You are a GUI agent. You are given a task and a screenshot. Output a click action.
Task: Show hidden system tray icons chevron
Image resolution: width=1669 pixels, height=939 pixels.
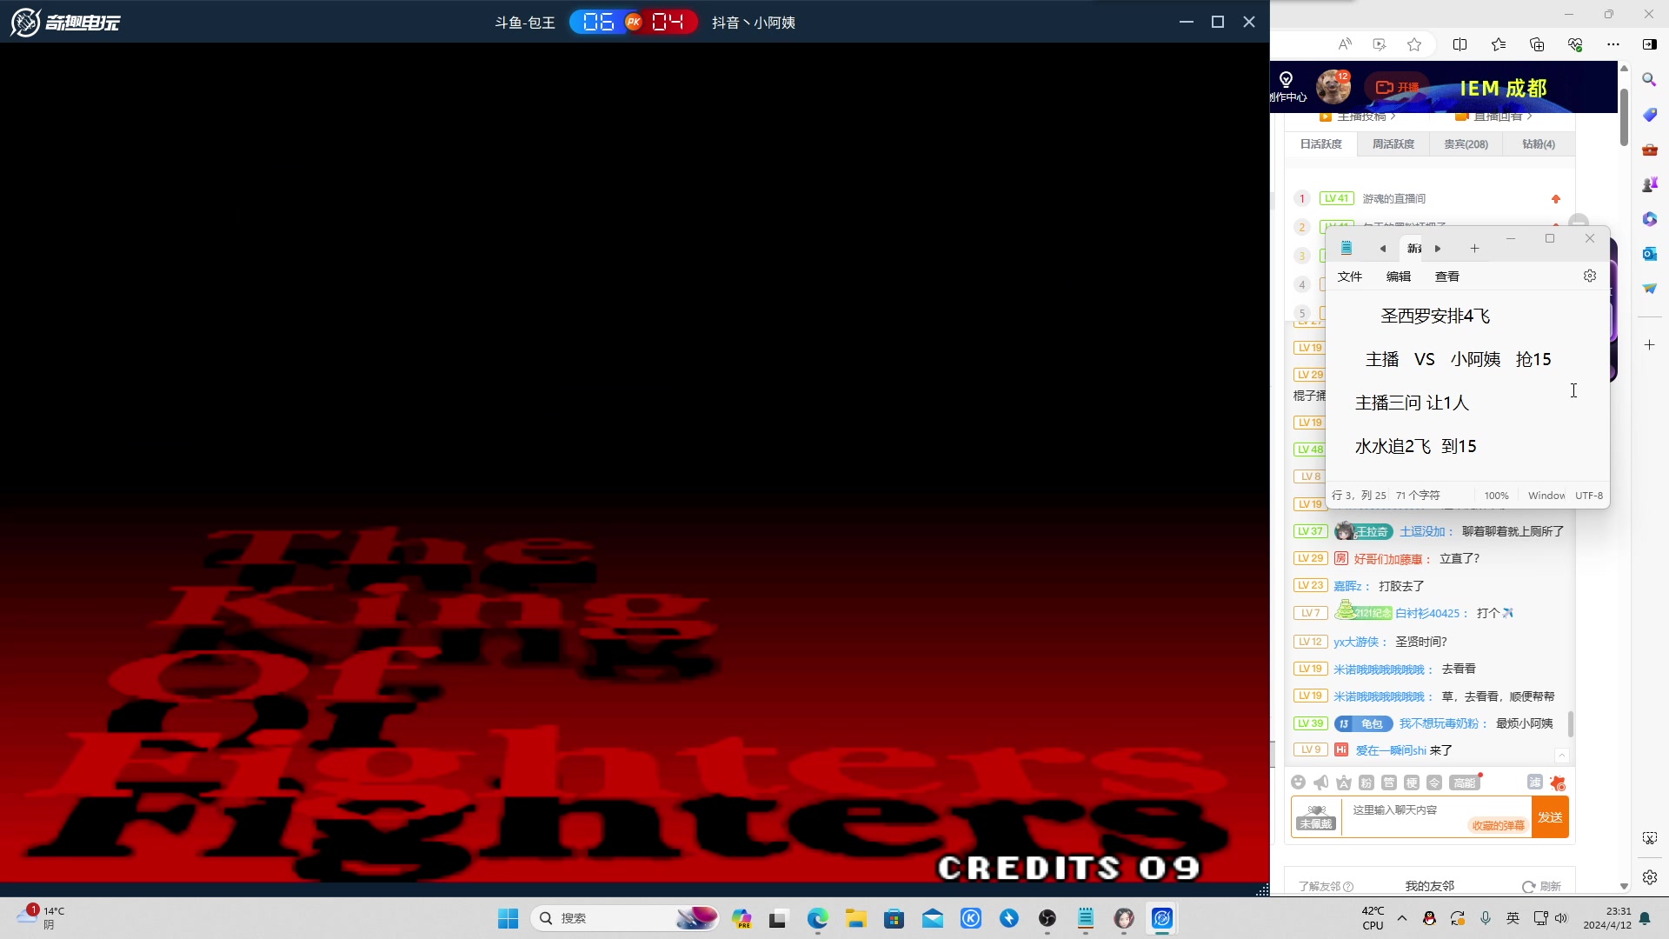click(1402, 918)
